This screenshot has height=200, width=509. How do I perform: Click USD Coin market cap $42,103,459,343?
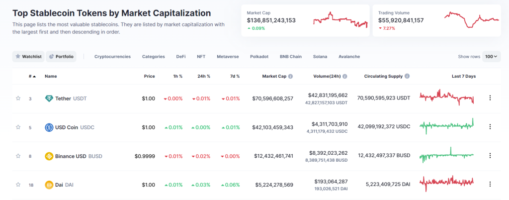click(x=273, y=127)
